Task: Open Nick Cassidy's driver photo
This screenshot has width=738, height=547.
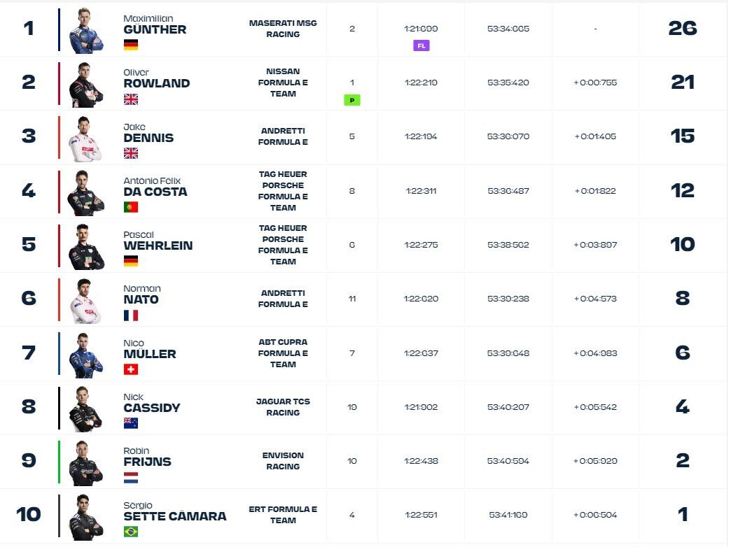Action: pos(86,409)
